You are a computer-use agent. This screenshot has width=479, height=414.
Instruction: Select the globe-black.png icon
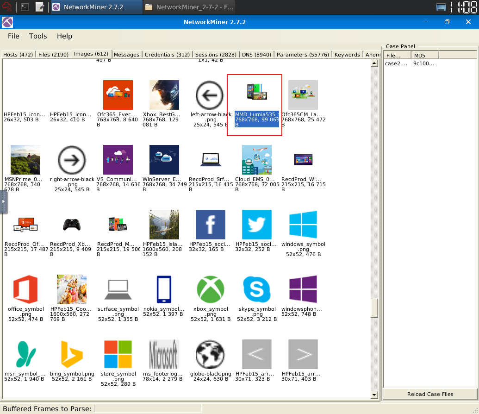[x=210, y=354]
